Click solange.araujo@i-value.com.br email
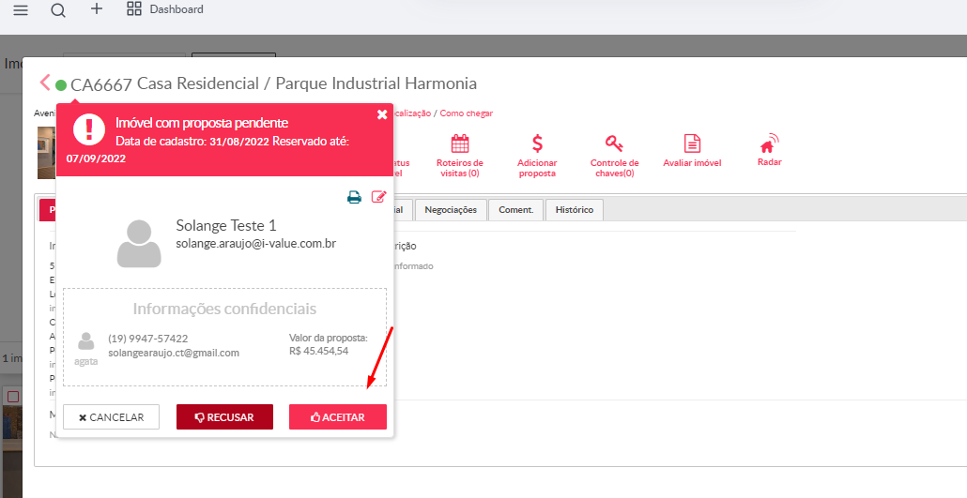967x498 pixels. click(256, 244)
